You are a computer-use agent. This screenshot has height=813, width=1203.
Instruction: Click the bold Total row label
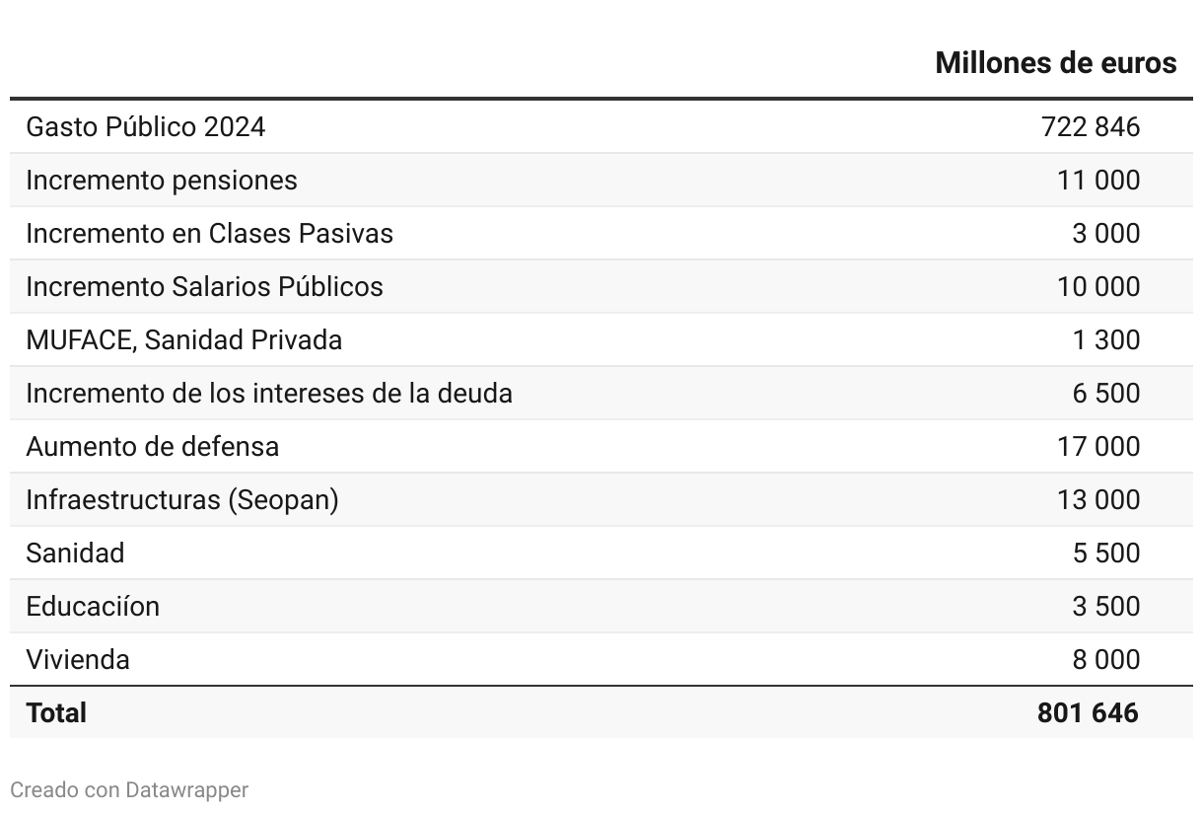(56, 713)
